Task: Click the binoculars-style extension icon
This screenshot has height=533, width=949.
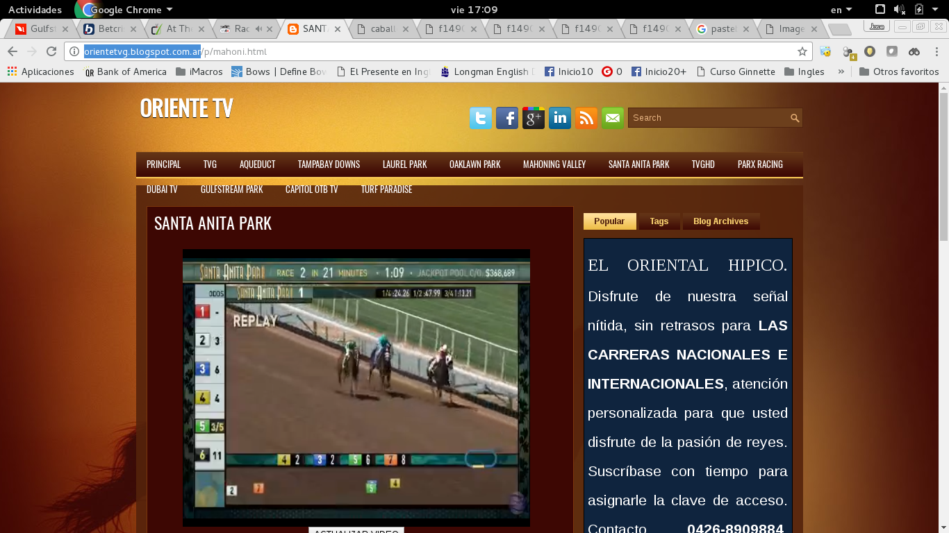Action: 914,51
